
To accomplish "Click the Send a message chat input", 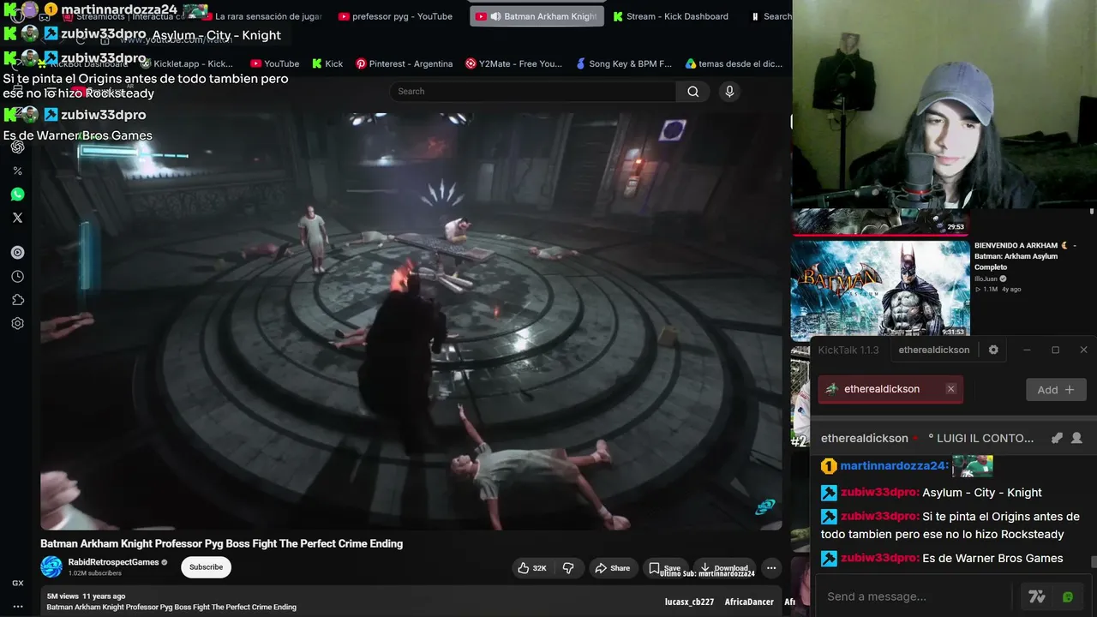I will coord(916,596).
